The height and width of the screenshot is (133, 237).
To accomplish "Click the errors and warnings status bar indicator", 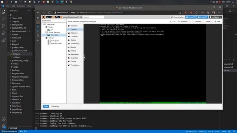I will (x=23, y=132).
